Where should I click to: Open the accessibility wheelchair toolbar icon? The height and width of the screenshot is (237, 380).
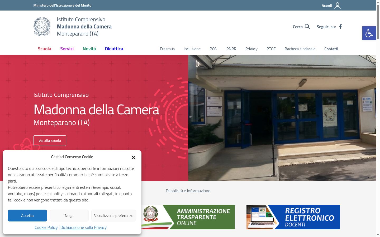click(x=369, y=33)
